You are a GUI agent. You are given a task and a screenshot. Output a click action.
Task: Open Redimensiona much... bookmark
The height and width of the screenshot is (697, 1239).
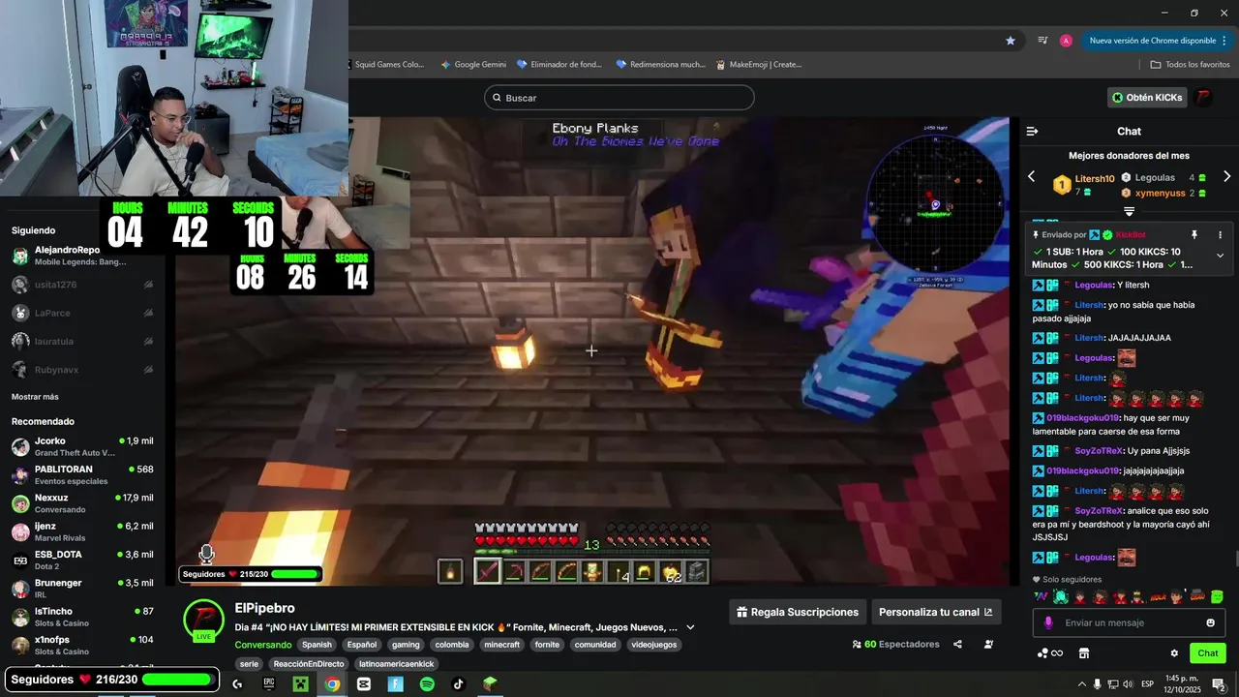pos(660,65)
